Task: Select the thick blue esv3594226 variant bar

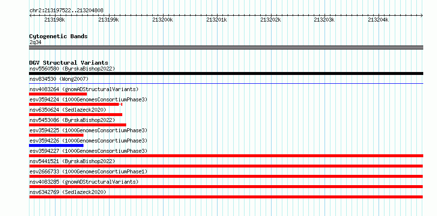Action: point(56,145)
